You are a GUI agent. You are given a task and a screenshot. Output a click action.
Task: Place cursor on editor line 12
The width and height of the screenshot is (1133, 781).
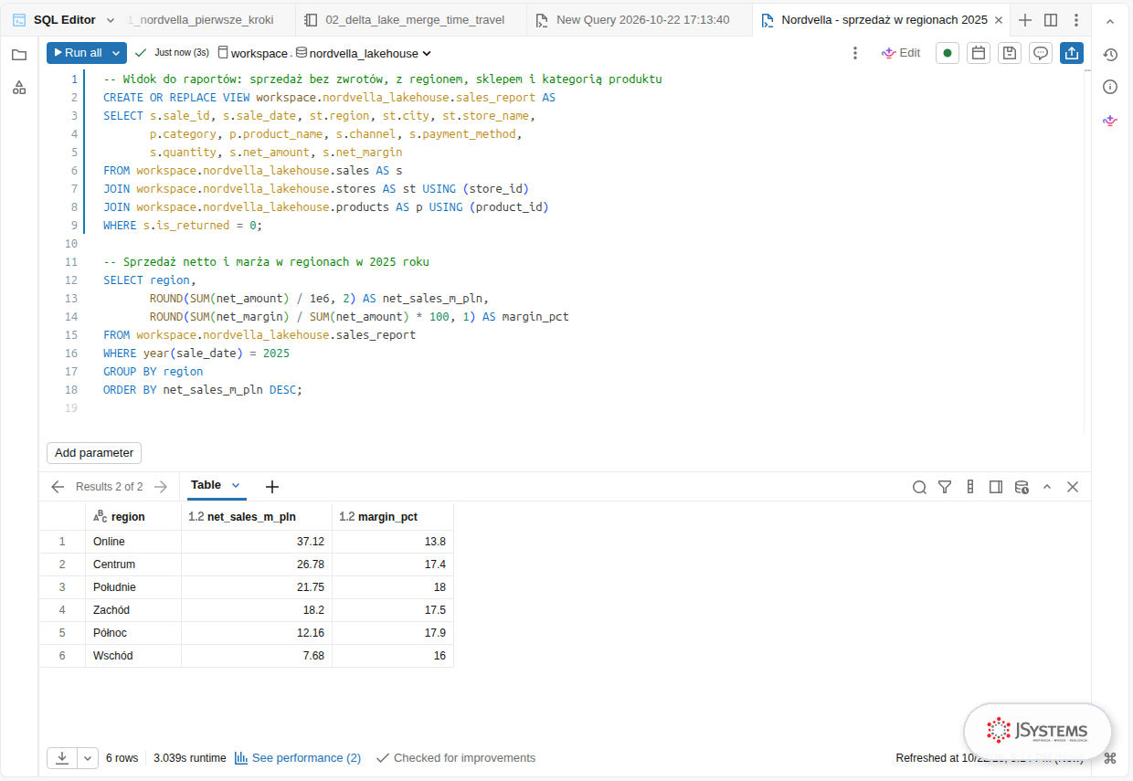(585, 280)
